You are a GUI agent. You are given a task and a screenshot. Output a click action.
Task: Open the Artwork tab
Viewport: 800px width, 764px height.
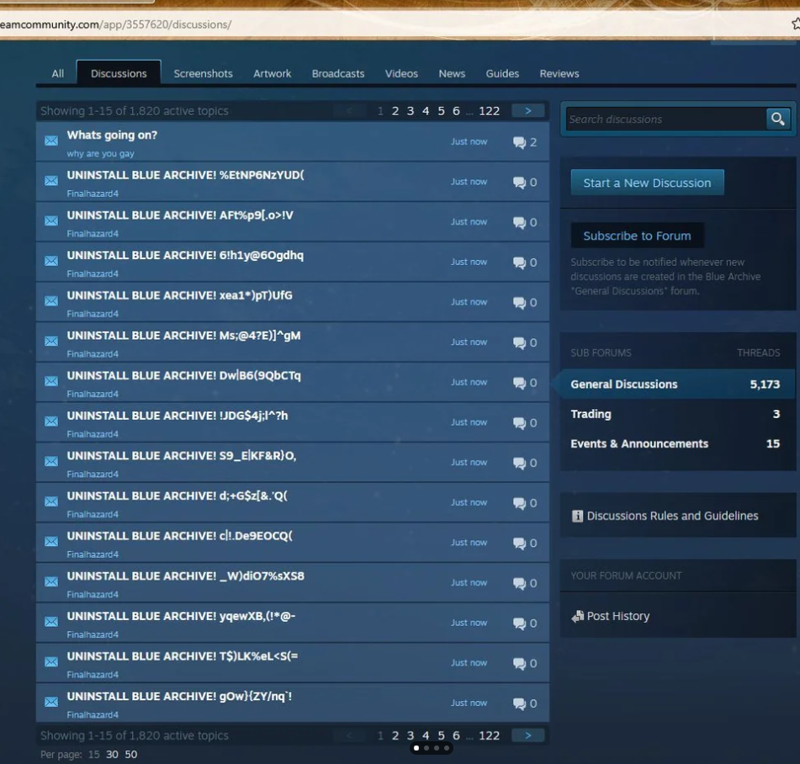coord(272,73)
